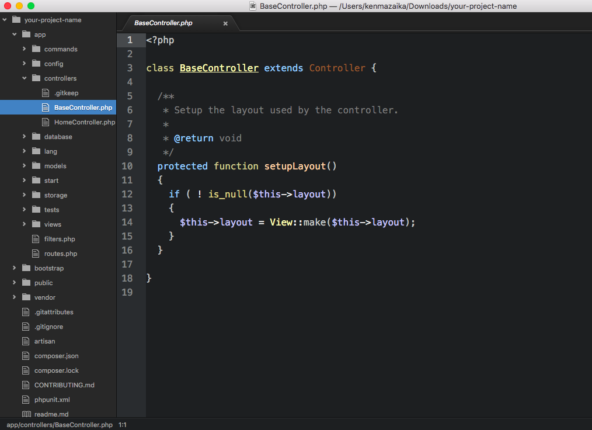
Task: Click the controllers folder icon
Action: coord(36,78)
